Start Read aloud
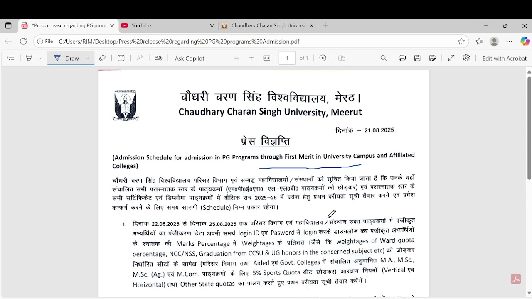 click(140, 58)
